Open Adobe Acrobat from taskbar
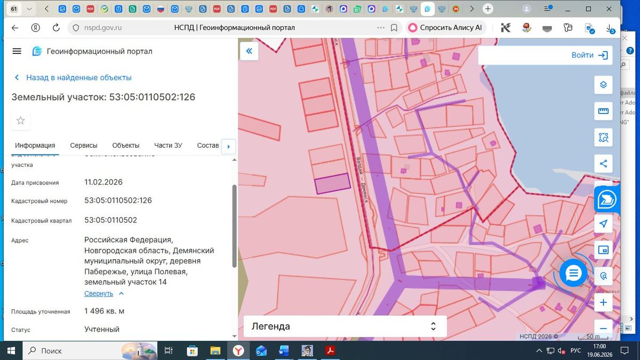The height and width of the screenshot is (360, 640). point(330,350)
